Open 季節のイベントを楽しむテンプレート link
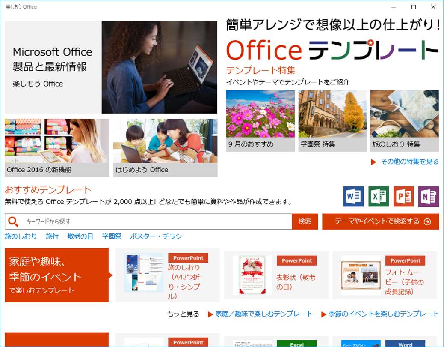 (x=384, y=314)
